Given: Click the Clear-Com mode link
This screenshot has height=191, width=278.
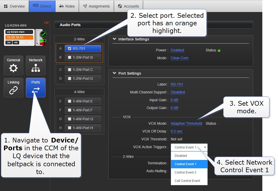Looking at the screenshot, I should click(x=179, y=58).
